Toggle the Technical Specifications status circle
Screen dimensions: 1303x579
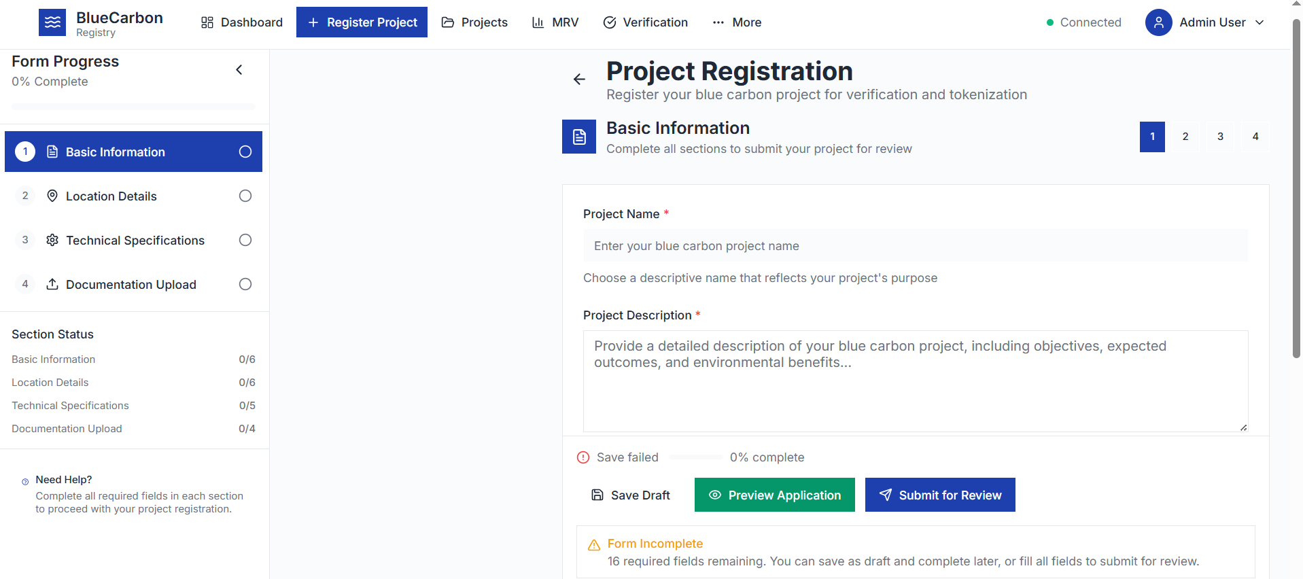pos(245,240)
